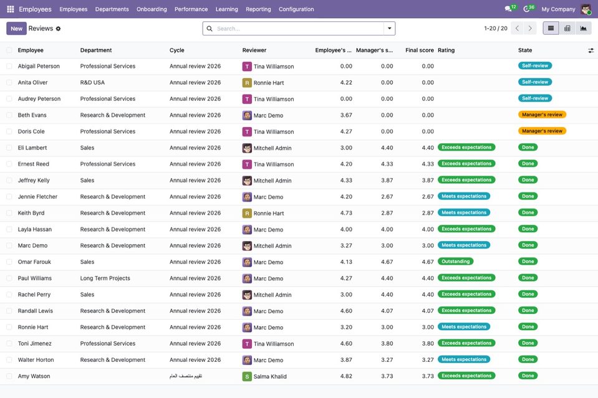Open the Configuration menu
The width and height of the screenshot is (598, 398).
pyautogui.click(x=296, y=9)
